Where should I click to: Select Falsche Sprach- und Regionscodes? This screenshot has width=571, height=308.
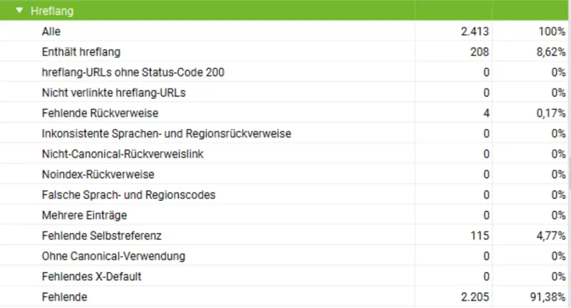tap(128, 195)
